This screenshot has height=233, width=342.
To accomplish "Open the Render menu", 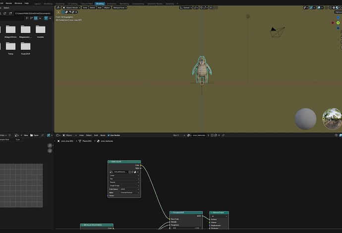I will (x=9, y=3).
